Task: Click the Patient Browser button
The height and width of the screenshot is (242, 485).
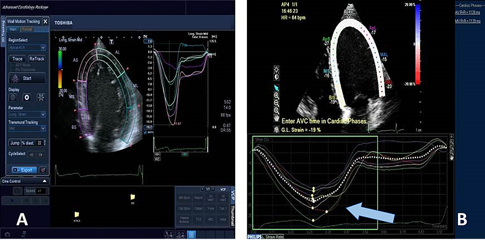Action: point(184,219)
